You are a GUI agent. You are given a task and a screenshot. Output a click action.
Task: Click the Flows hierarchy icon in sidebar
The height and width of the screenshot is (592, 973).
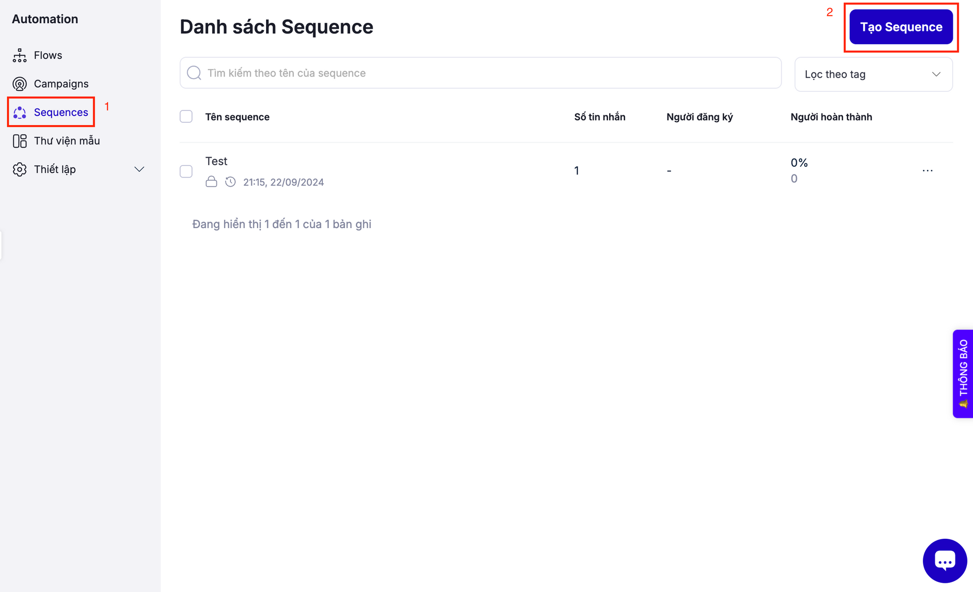19,55
